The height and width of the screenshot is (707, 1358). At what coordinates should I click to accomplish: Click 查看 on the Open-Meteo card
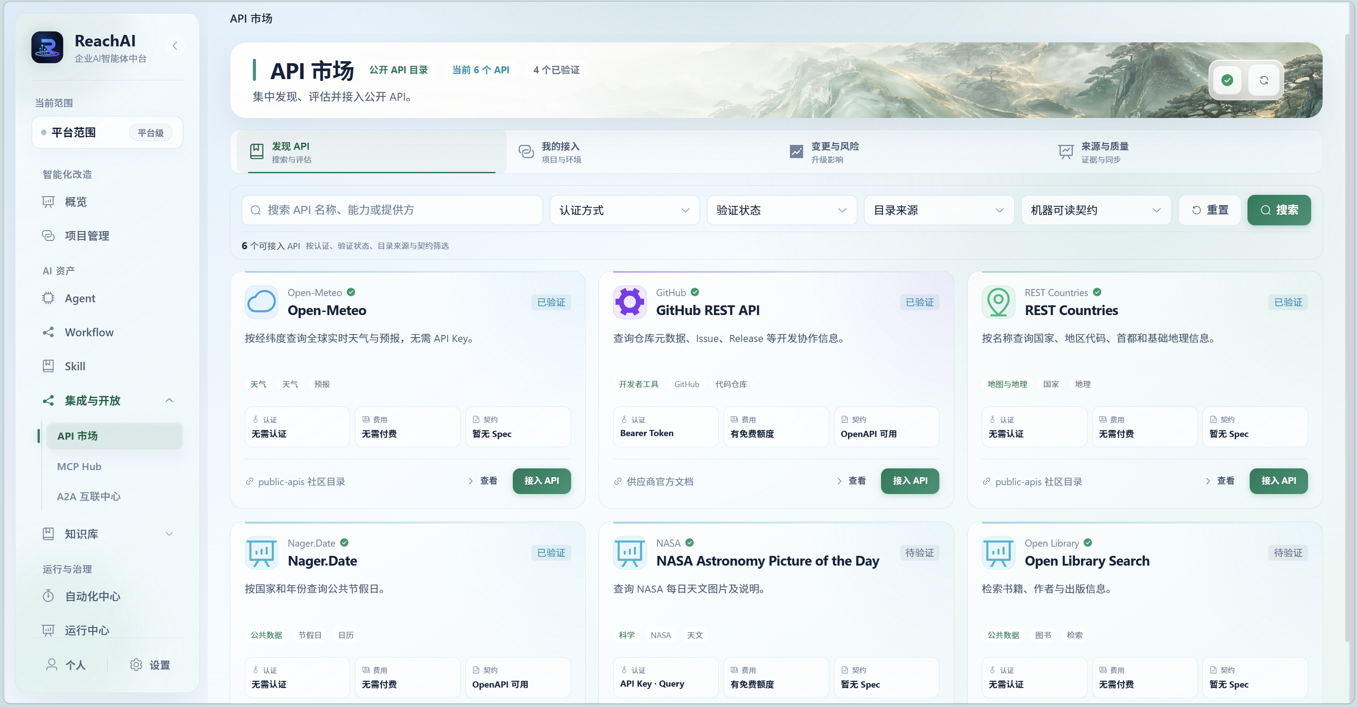pos(483,480)
